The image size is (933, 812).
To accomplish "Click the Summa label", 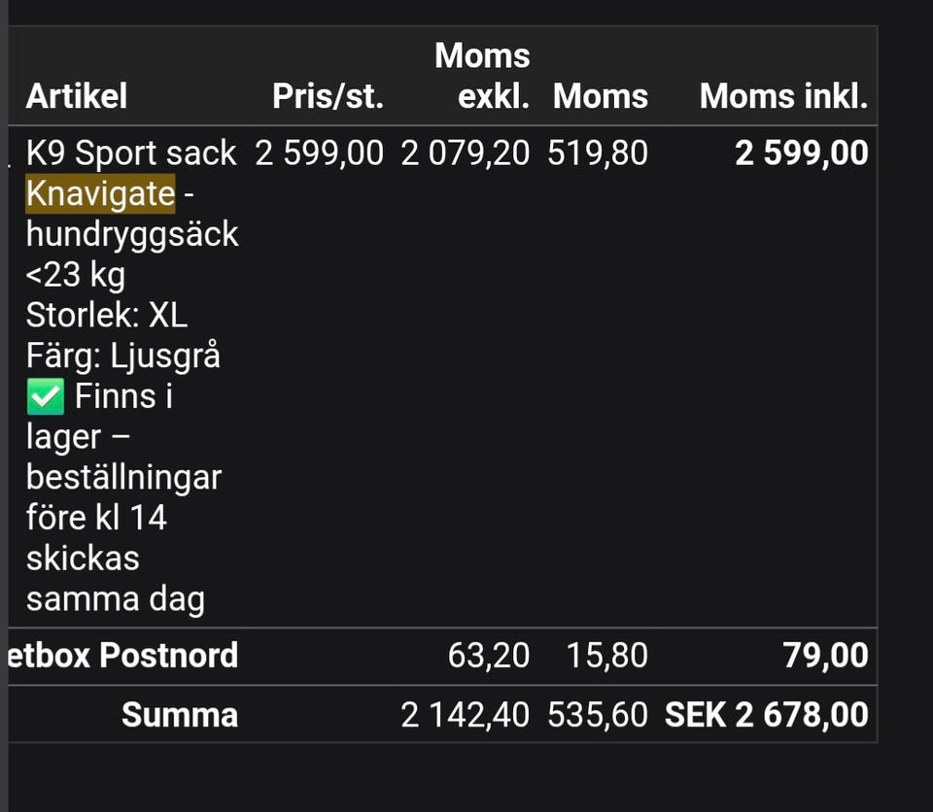I will tap(180, 715).
